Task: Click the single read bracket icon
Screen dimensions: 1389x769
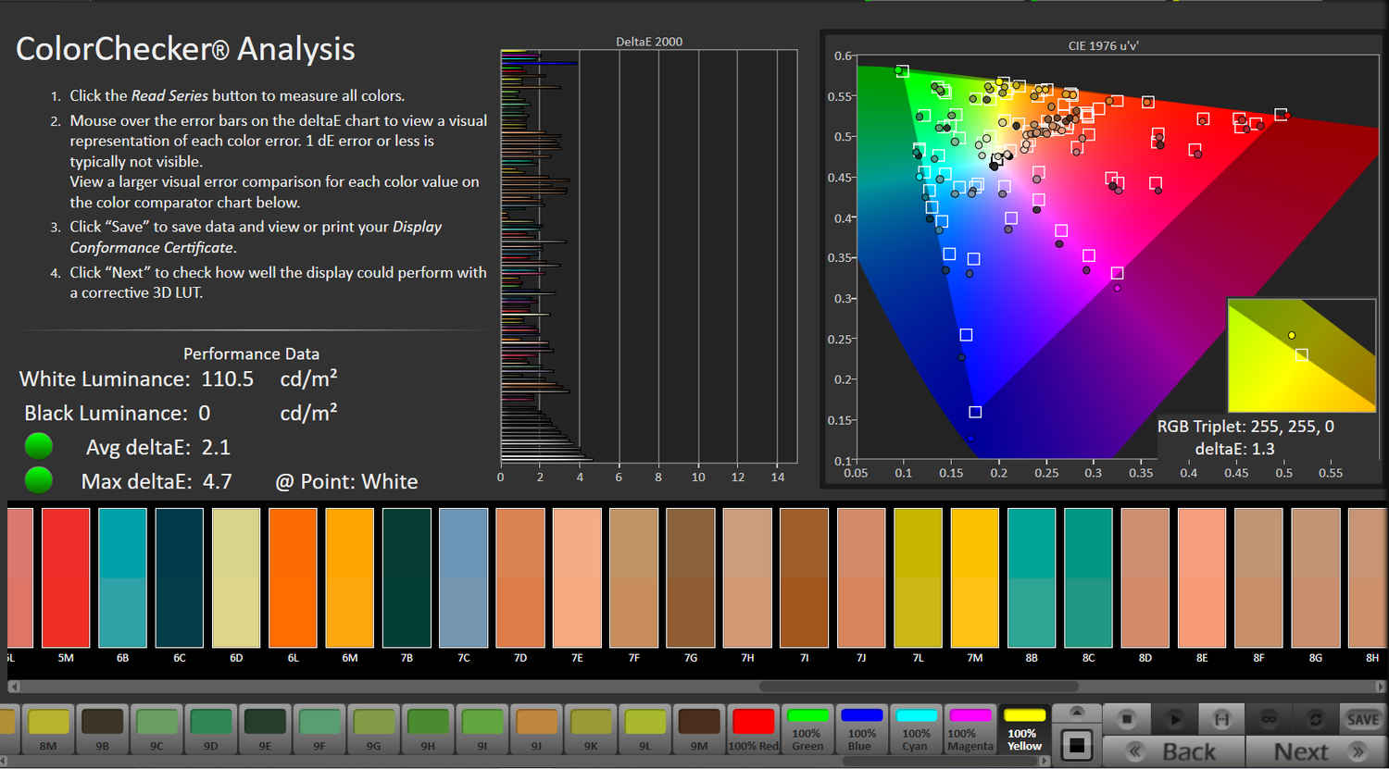Action: [1221, 719]
